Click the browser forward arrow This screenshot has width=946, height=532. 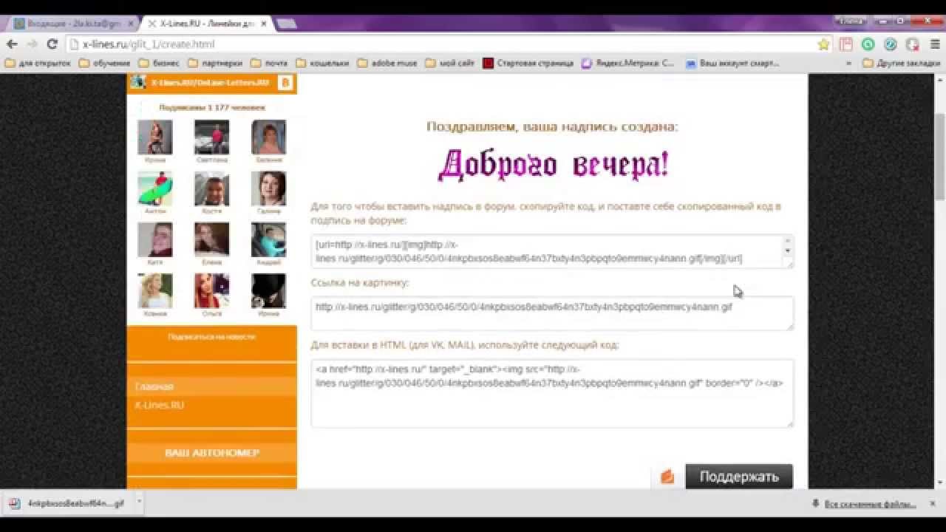pyautogui.click(x=32, y=44)
